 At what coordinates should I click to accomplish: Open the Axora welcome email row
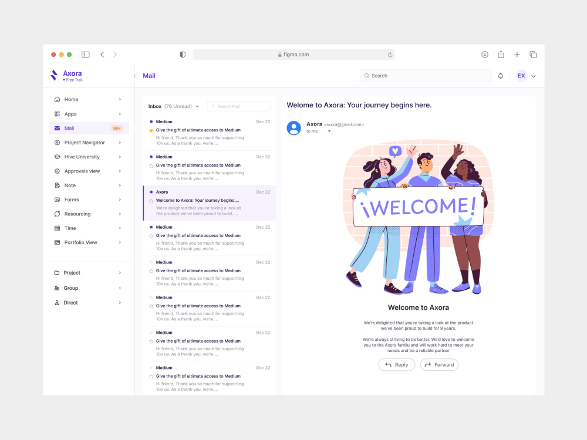[210, 203]
